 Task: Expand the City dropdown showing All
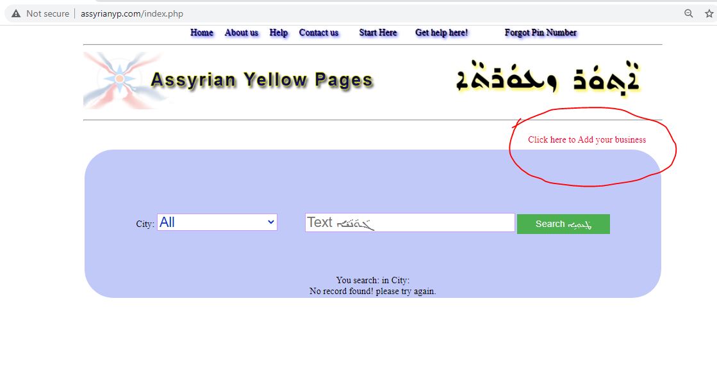click(x=217, y=222)
